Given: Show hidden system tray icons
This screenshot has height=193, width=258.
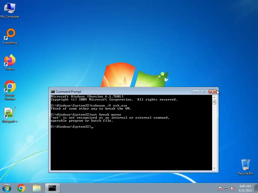Looking at the screenshot, I should pyautogui.click(x=214, y=188).
